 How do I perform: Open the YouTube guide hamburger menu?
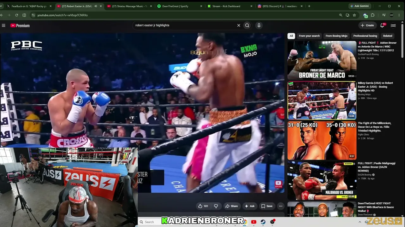3,26
